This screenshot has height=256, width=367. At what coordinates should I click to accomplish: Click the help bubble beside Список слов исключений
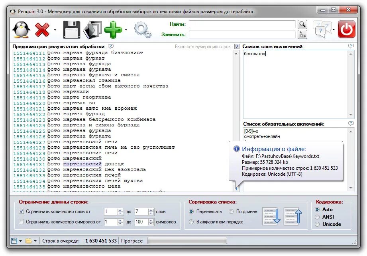[351, 46]
